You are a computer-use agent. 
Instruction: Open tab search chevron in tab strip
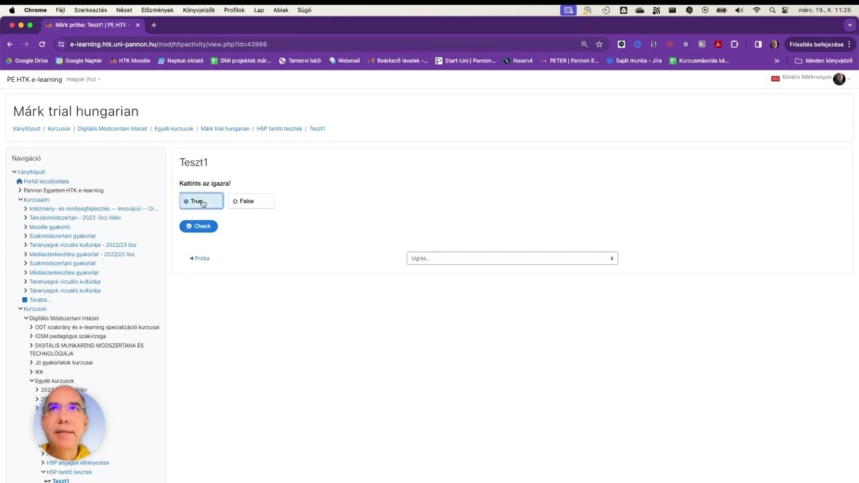coord(850,25)
